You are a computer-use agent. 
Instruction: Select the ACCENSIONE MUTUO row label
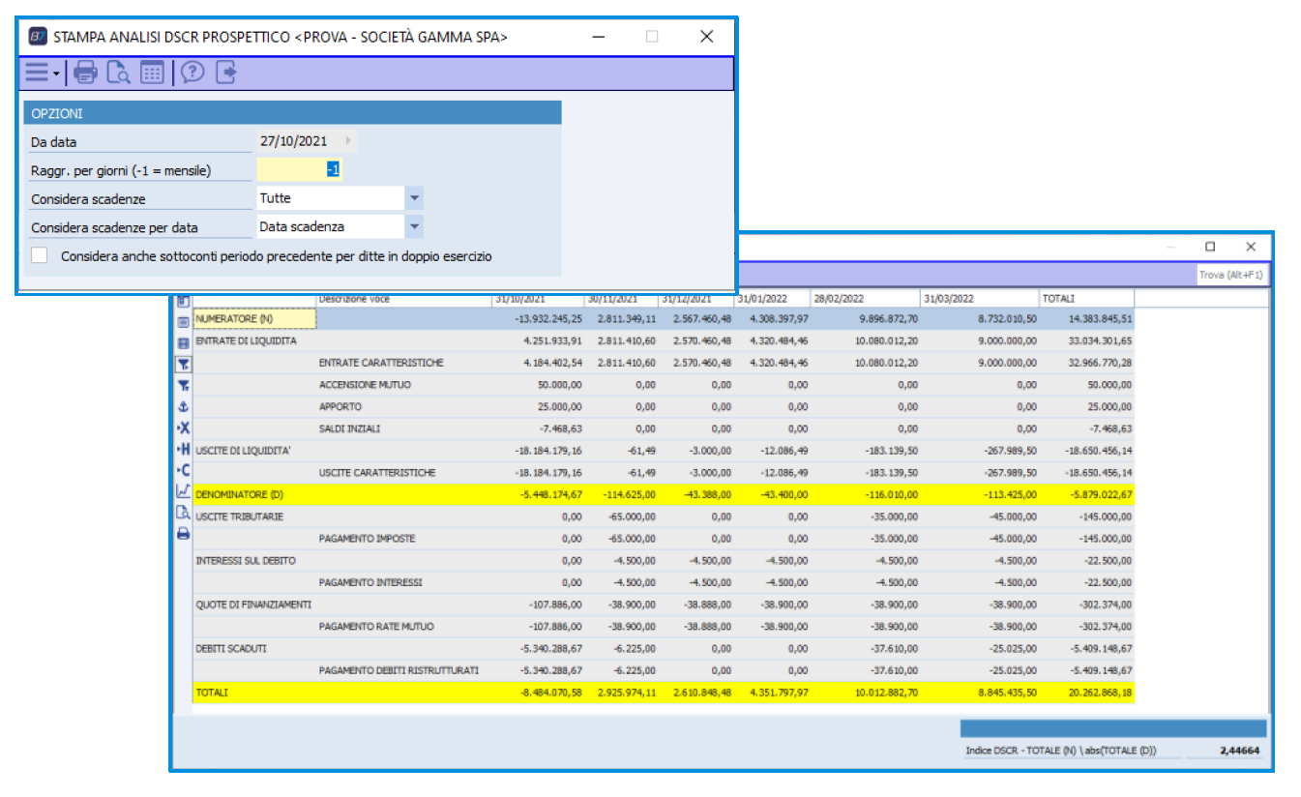click(365, 385)
